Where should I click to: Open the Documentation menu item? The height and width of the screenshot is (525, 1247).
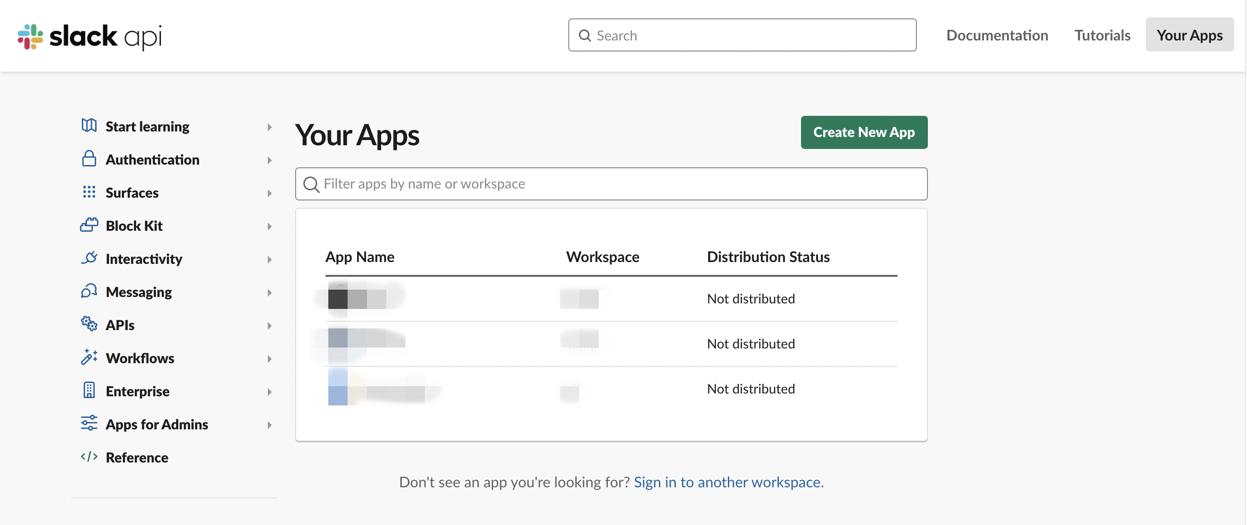pos(997,35)
